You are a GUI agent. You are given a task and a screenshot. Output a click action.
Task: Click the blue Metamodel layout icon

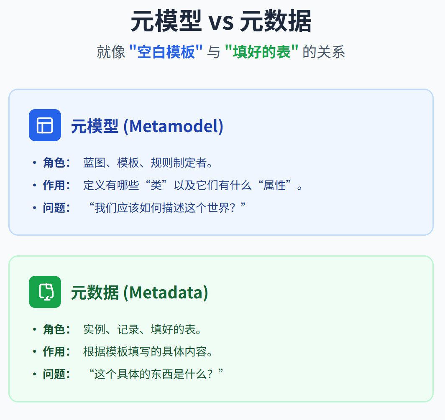[x=45, y=125]
